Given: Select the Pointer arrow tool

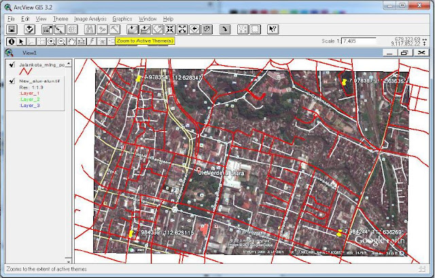Looking at the screenshot, I should (21, 41).
